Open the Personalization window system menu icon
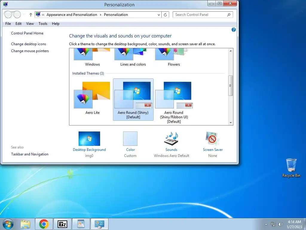 (5, 4)
